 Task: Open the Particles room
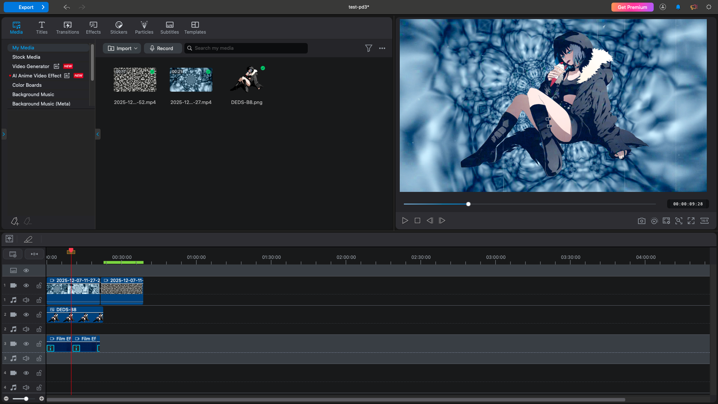tap(144, 28)
